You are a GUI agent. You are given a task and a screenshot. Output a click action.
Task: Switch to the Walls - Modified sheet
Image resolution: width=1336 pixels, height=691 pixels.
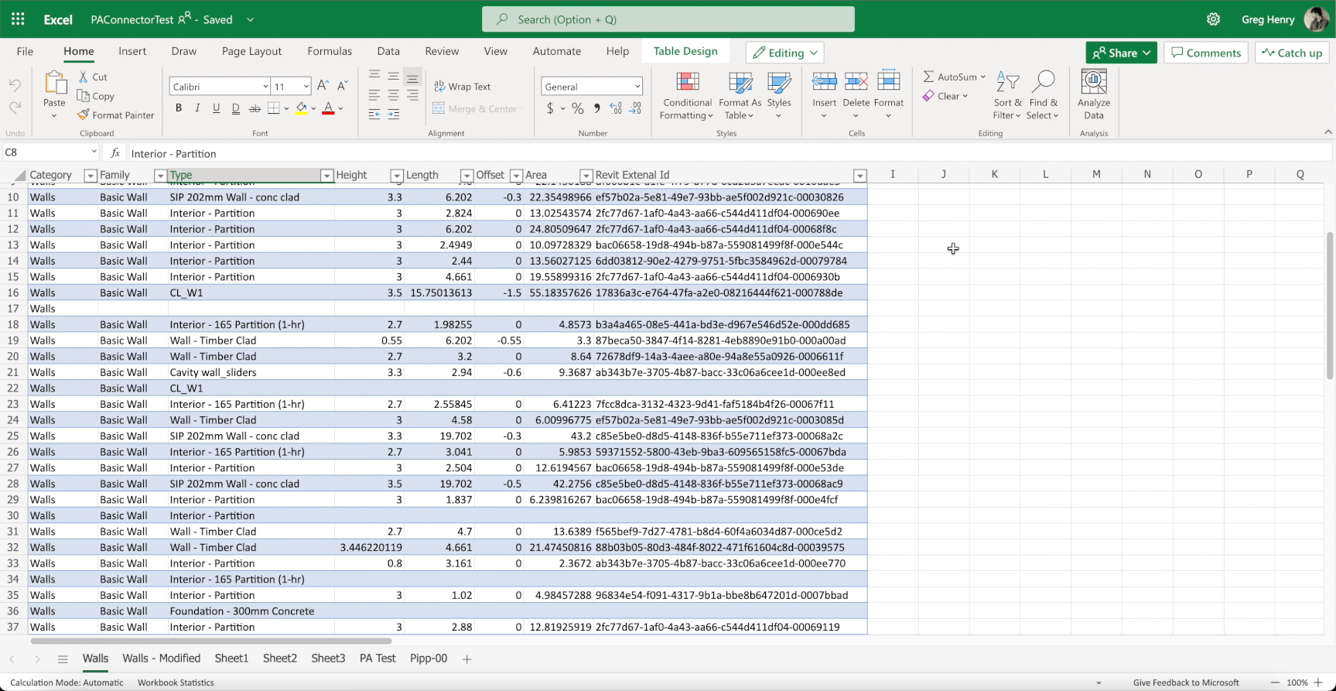click(x=161, y=659)
